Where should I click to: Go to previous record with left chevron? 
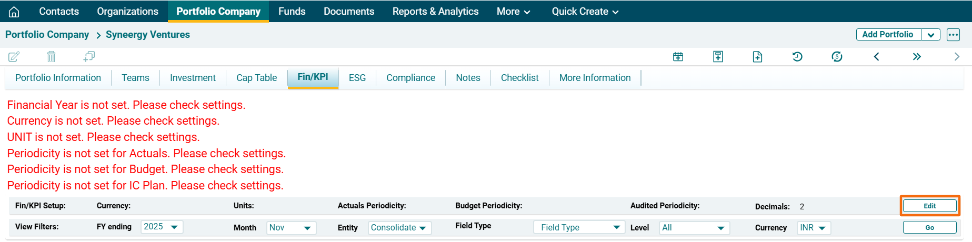tap(876, 57)
